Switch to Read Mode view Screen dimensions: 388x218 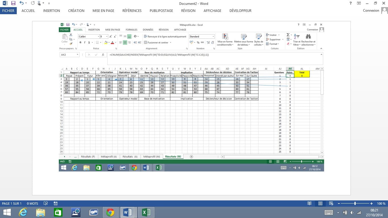click(x=309, y=204)
